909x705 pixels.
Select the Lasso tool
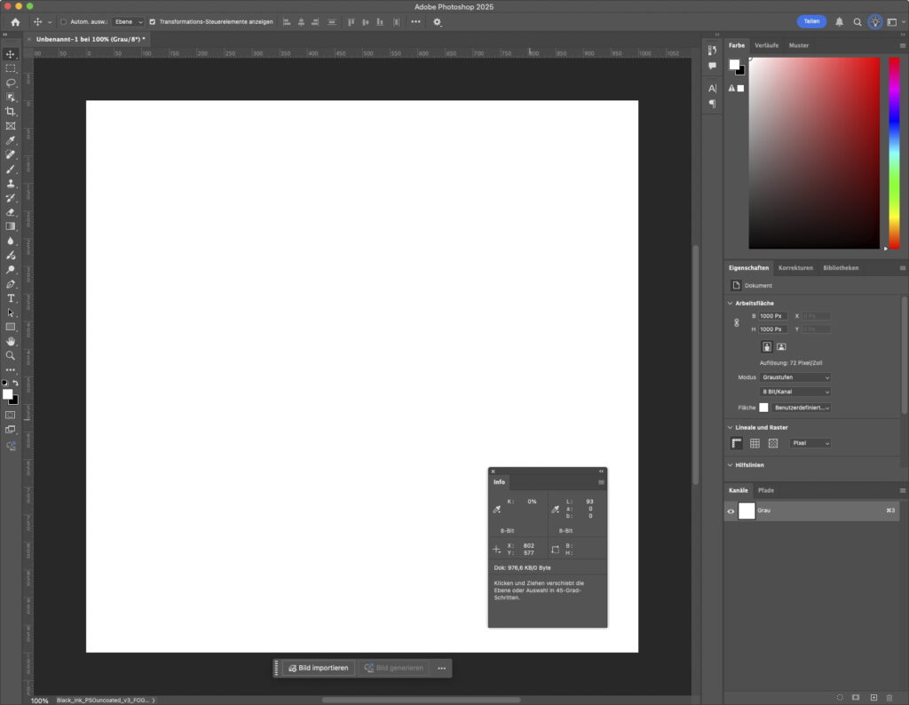[x=11, y=83]
